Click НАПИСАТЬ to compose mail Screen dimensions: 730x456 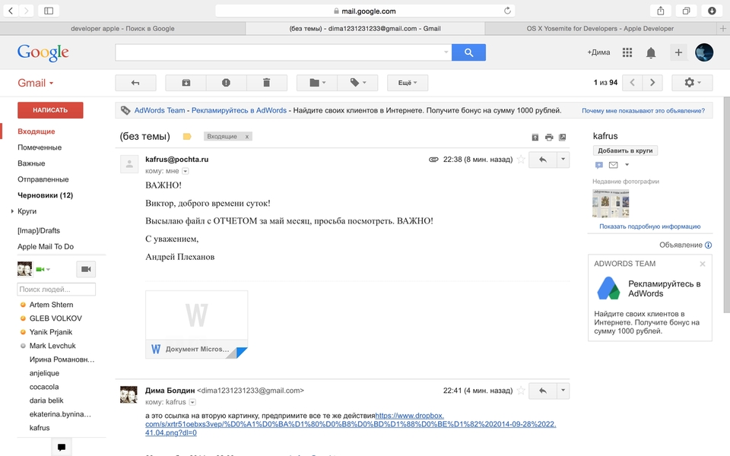(50, 110)
